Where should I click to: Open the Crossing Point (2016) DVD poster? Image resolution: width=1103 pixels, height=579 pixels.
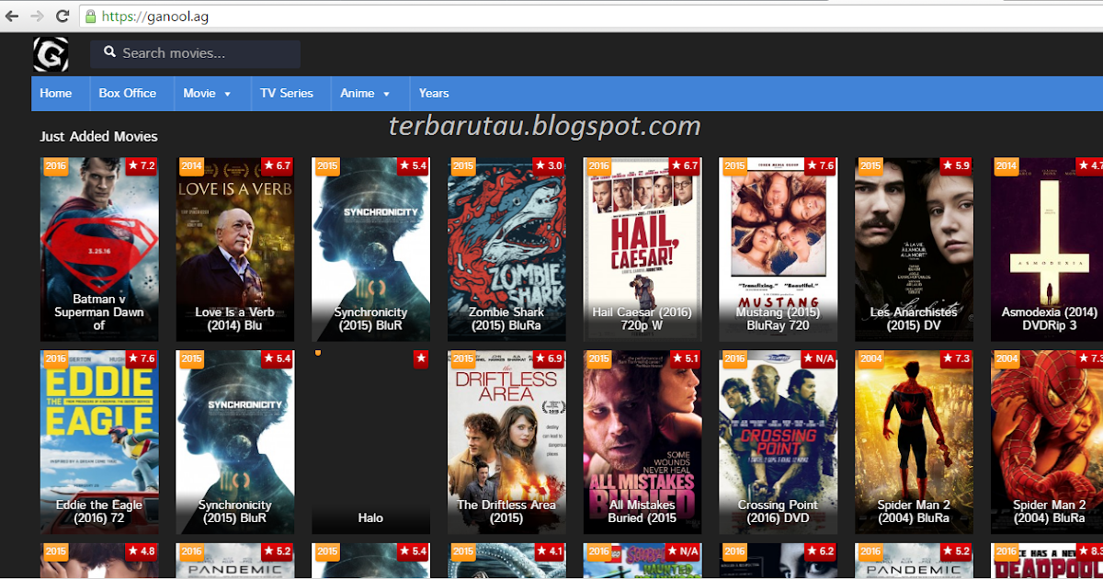pyautogui.click(x=778, y=442)
